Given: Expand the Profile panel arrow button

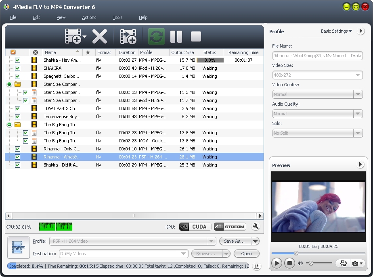Looking at the screenshot, I should [x=360, y=31].
